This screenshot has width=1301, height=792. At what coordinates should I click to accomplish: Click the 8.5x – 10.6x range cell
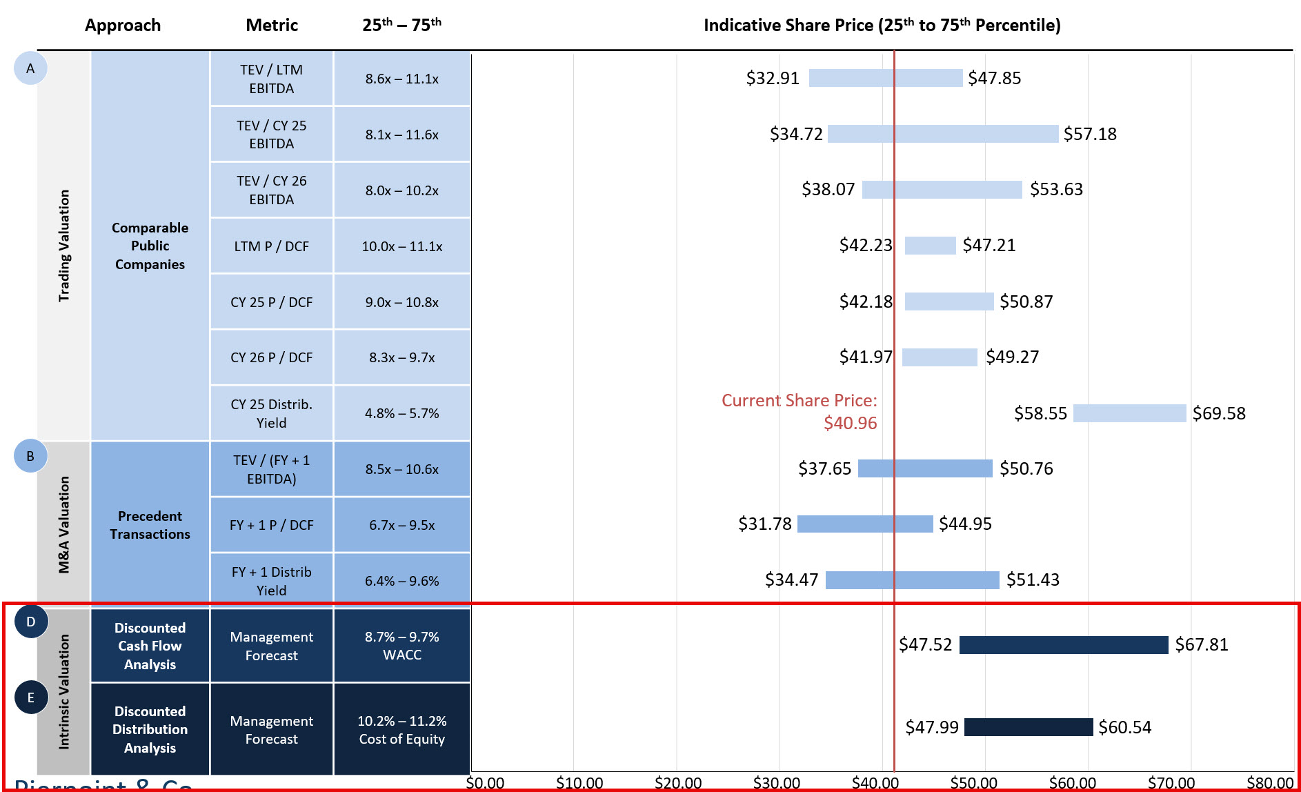click(x=402, y=469)
